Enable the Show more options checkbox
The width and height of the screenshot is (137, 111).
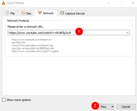click(x=4, y=100)
